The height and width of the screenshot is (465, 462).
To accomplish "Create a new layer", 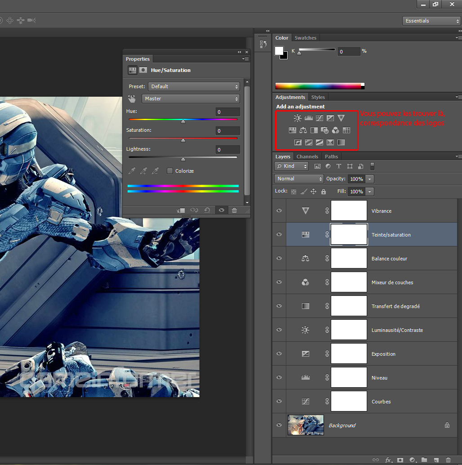I will click(436, 460).
